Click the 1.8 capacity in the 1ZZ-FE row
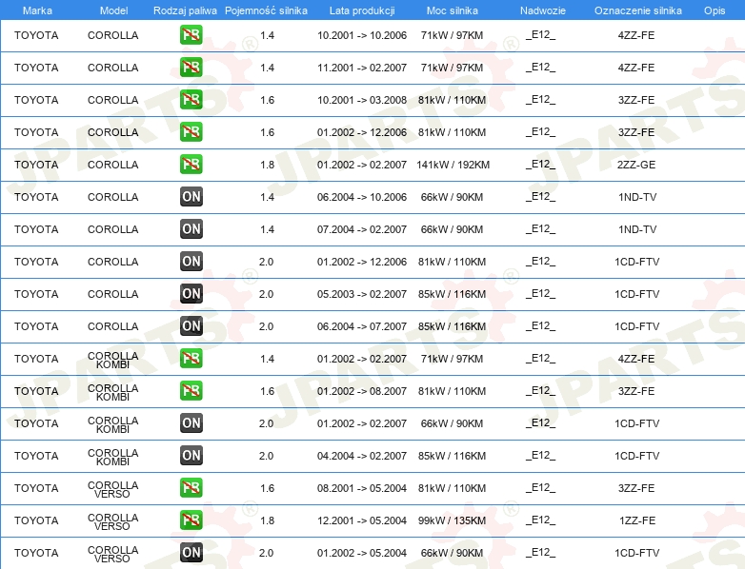The height and width of the screenshot is (569, 745). click(x=267, y=520)
